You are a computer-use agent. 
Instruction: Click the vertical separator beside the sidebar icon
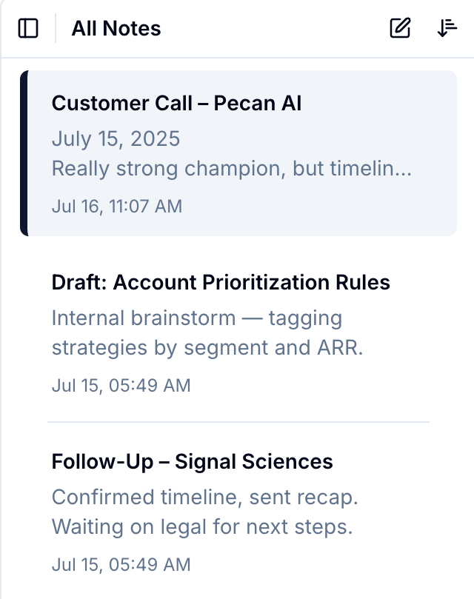click(x=56, y=29)
